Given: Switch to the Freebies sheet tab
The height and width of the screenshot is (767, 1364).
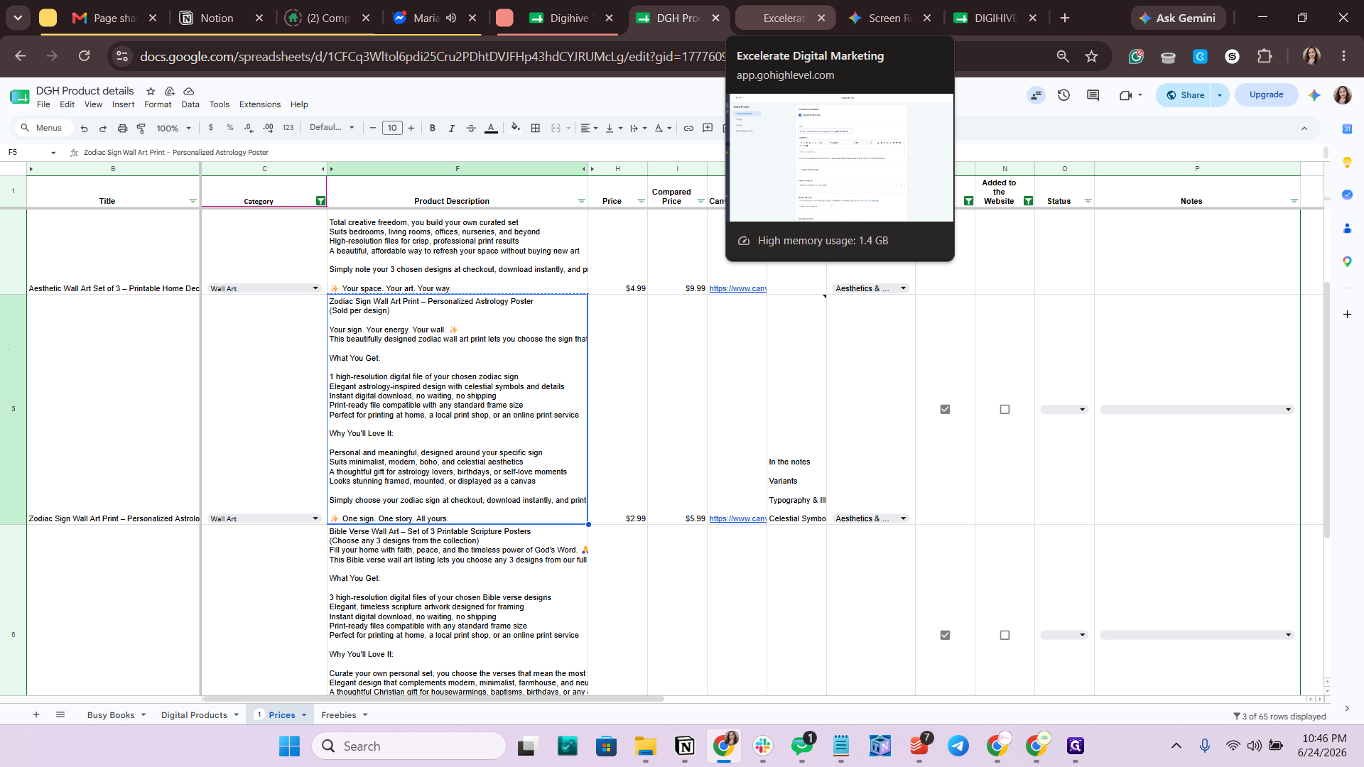Looking at the screenshot, I should click(x=338, y=714).
